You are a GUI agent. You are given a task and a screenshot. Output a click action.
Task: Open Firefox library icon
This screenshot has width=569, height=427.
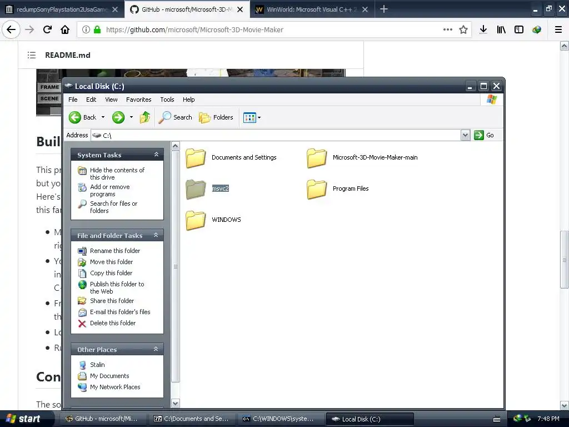(501, 30)
